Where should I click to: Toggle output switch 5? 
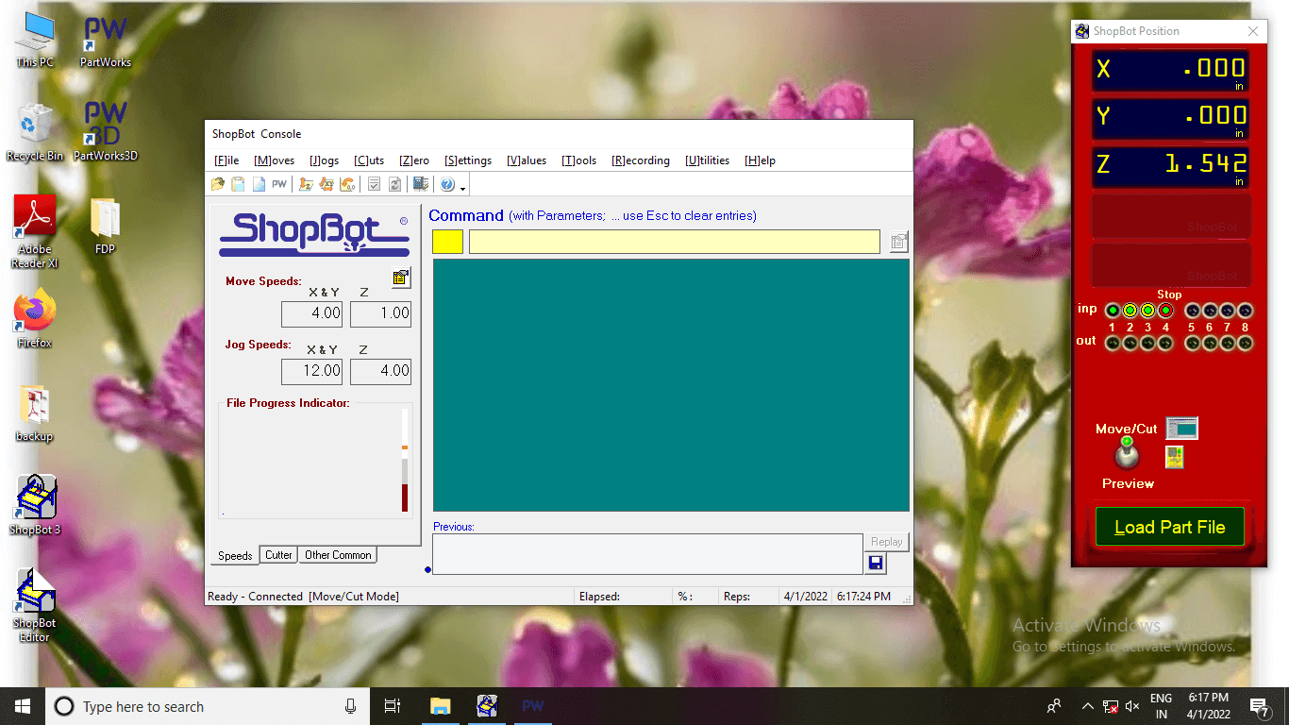1192,343
